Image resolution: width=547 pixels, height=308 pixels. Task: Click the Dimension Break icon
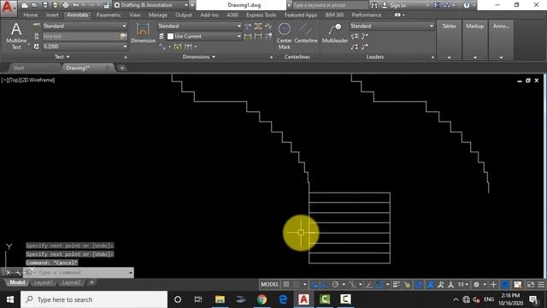[x=248, y=27]
